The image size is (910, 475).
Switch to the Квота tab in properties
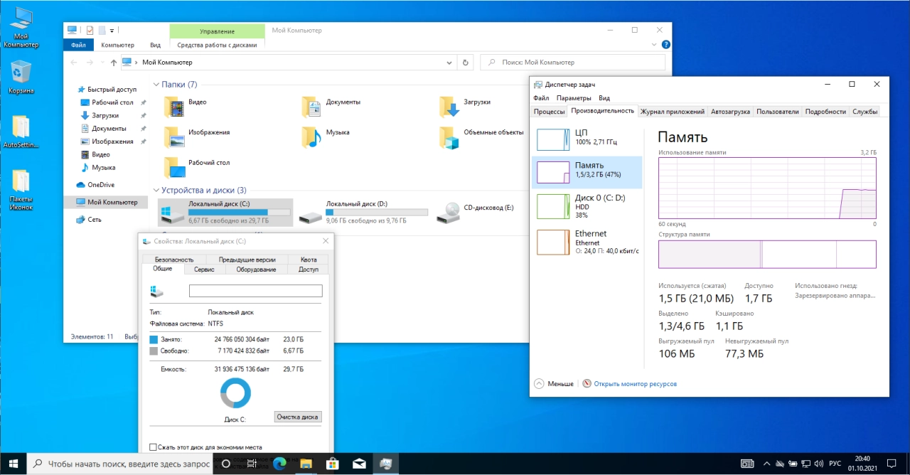[x=309, y=260]
